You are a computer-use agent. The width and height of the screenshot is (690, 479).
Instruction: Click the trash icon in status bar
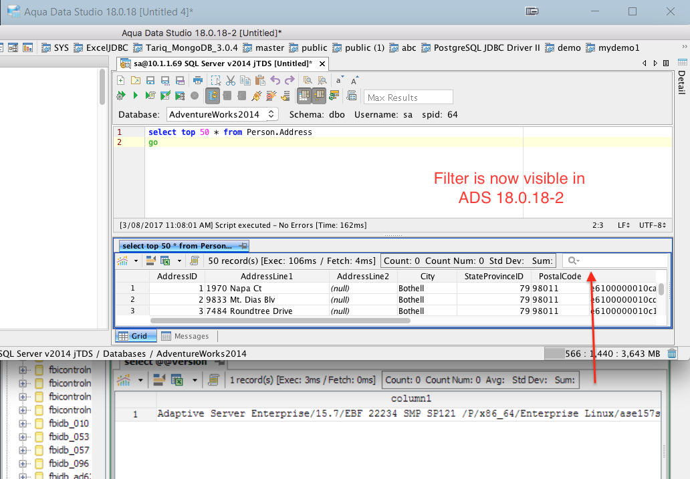click(x=672, y=353)
